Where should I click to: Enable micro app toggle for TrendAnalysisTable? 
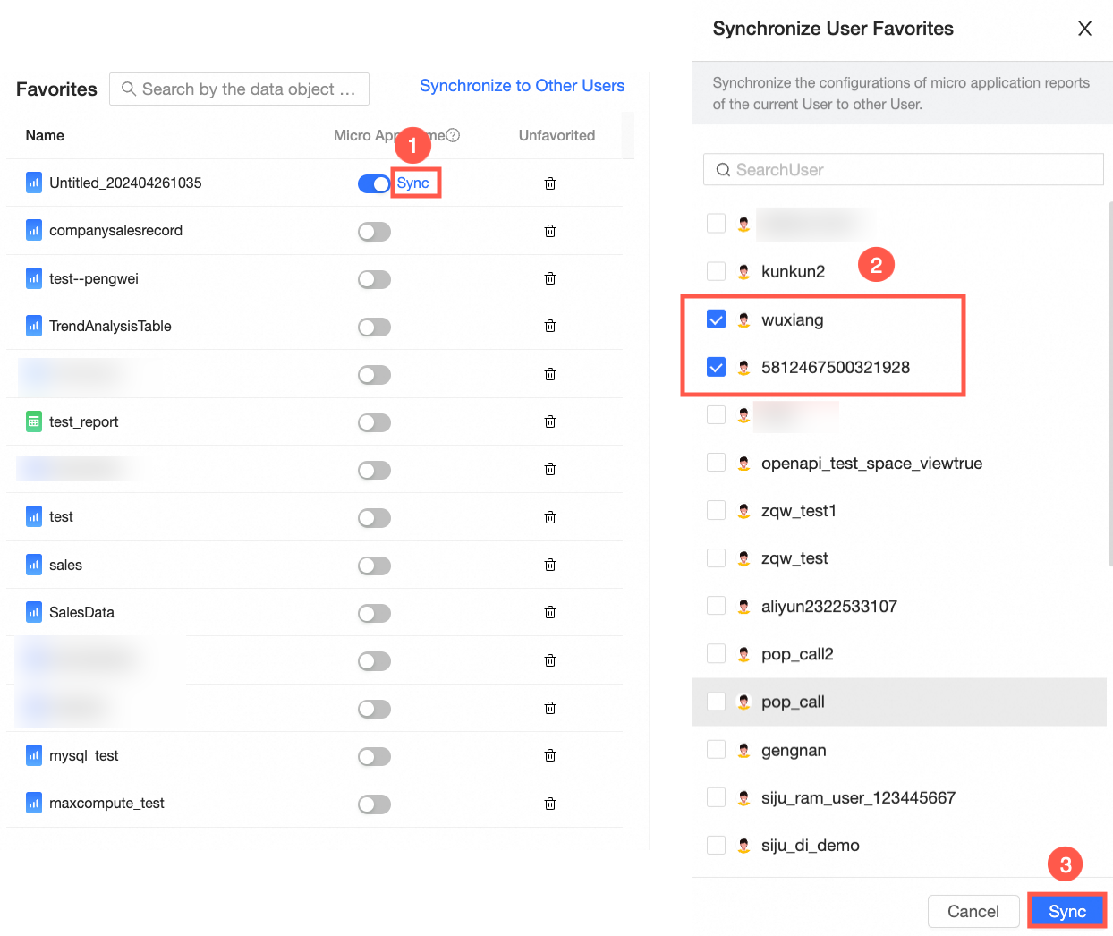[x=374, y=327]
